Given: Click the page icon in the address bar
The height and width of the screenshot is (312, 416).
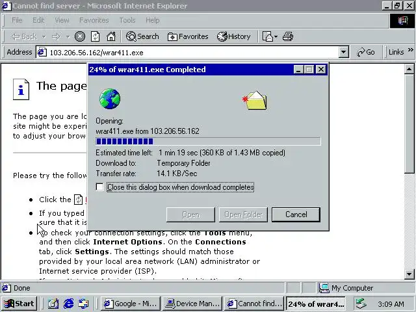Looking at the screenshot, I should pyautogui.click(x=42, y=52).
